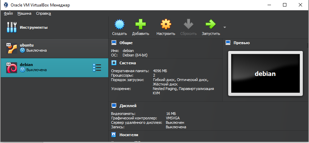Viewport: 309px width, 143px height.
Task: Maximize the VirtualBox window
Action: [285, 5]
